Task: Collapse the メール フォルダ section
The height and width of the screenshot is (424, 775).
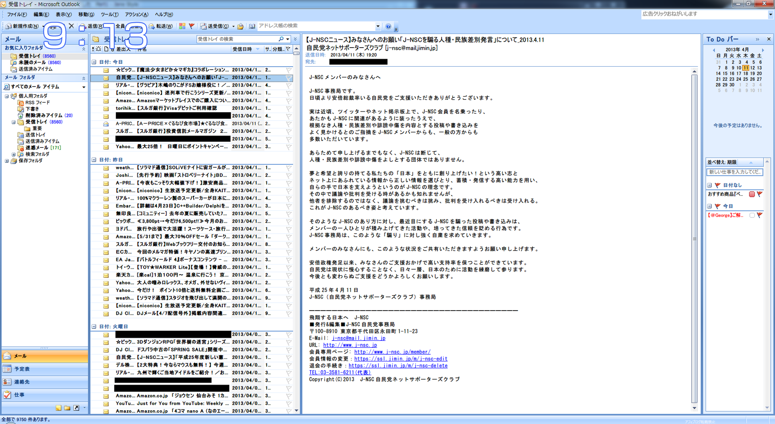Action: coord(84,78)
